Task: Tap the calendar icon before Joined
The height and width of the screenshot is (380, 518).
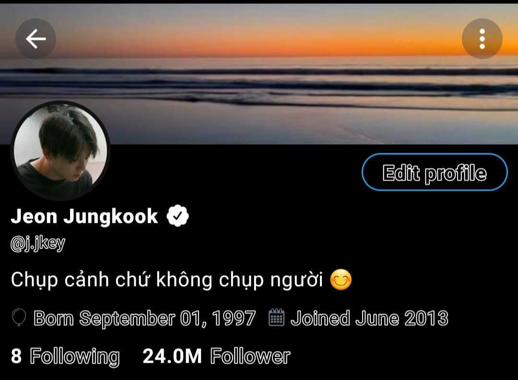Action: coord(277,317)
